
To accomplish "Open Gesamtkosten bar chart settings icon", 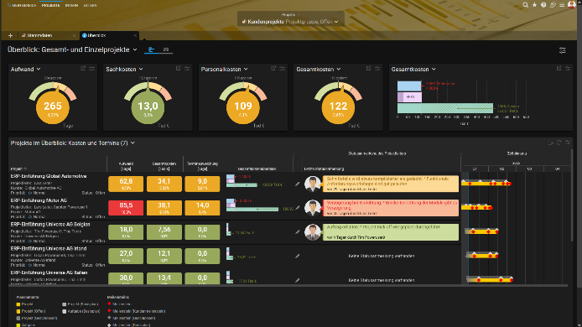I will pos(568,68).
